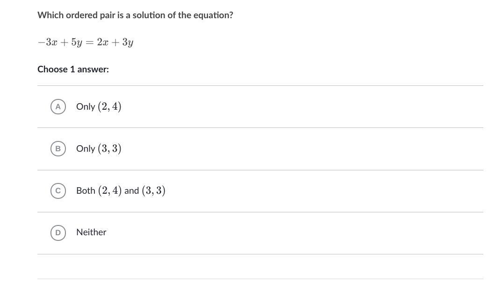Select the radio button labeled B

click(58, 148)
